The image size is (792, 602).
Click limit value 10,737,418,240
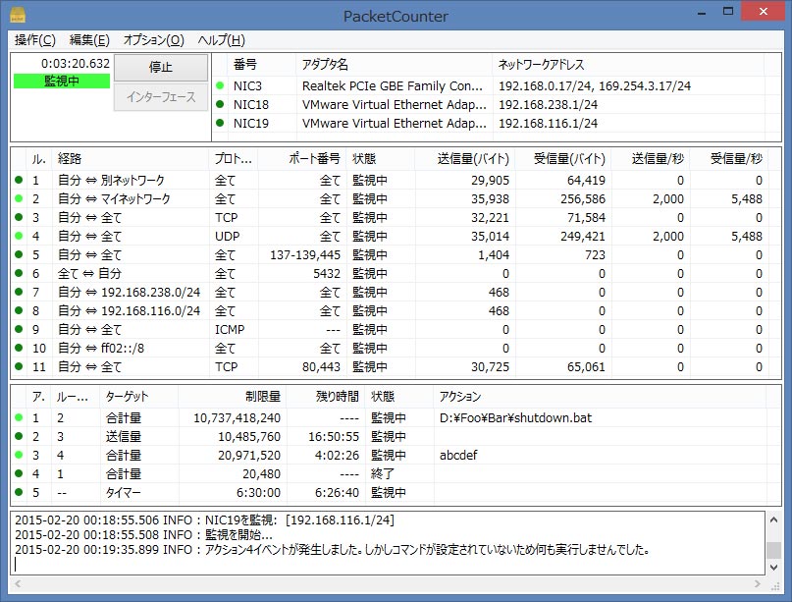pos(237,418)
